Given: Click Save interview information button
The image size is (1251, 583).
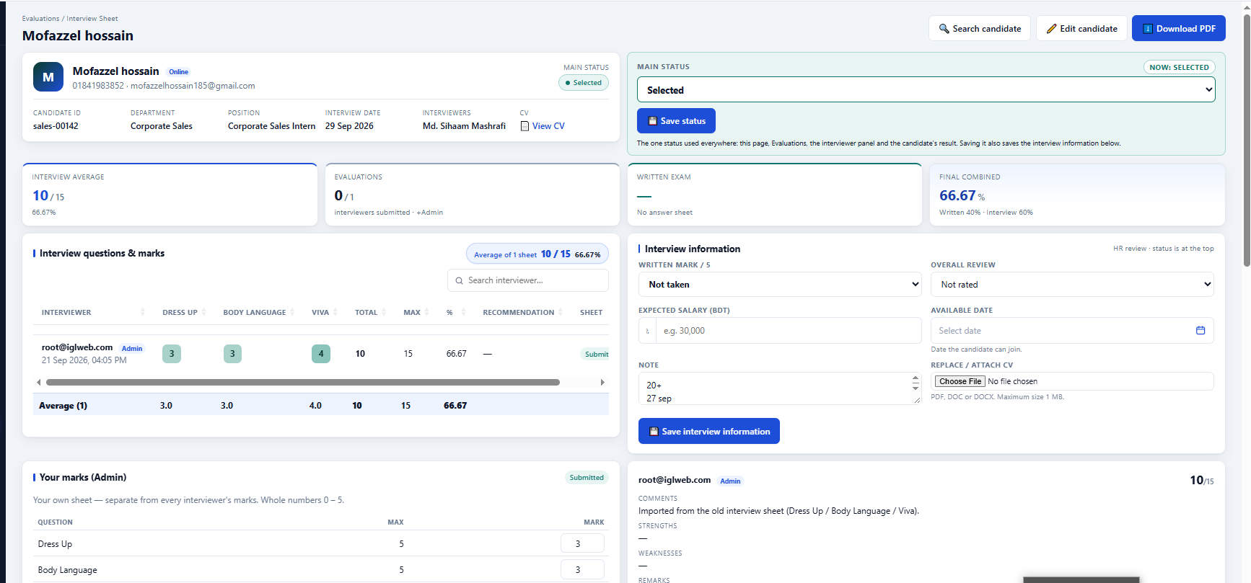Looking at the screenshot, I should click(708, 431).
